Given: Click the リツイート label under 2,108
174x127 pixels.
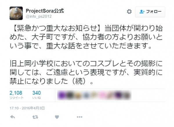Looking at the screenshot, I should (x=17, y=98).
